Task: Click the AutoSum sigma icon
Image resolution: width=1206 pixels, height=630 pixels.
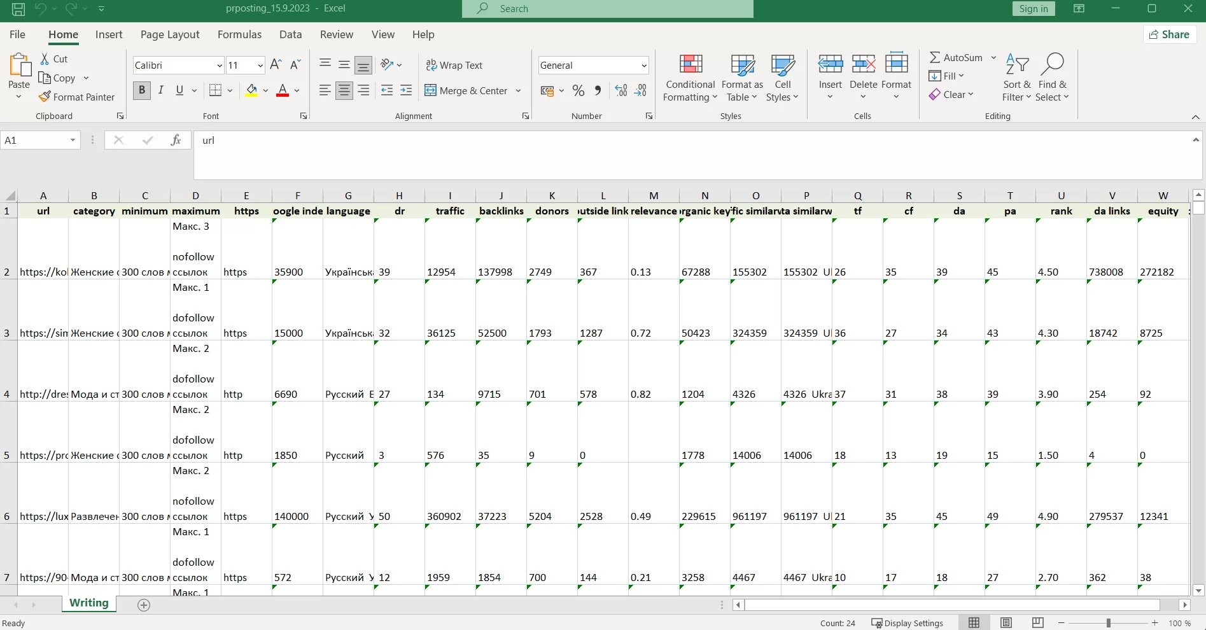Action: point(935,57)
